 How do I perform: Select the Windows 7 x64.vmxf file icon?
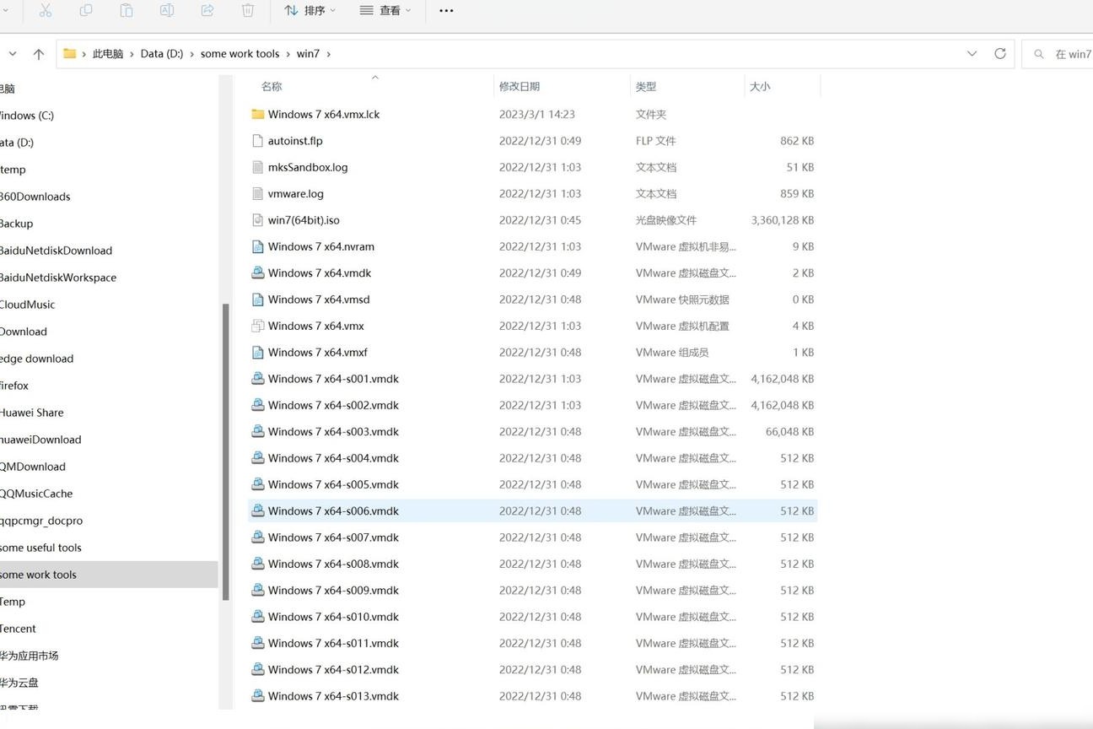tap(258, 352)
